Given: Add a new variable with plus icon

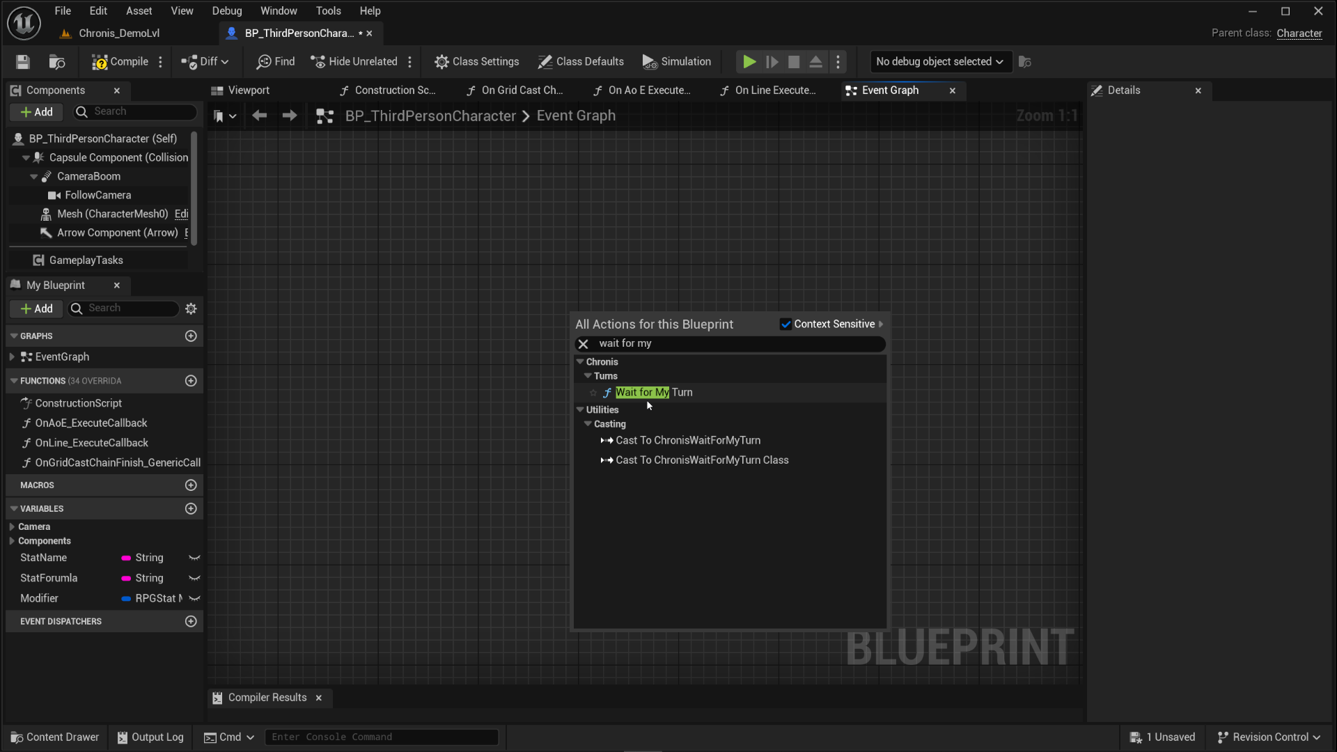Looking at the screenshot, I should coord(191,509).
